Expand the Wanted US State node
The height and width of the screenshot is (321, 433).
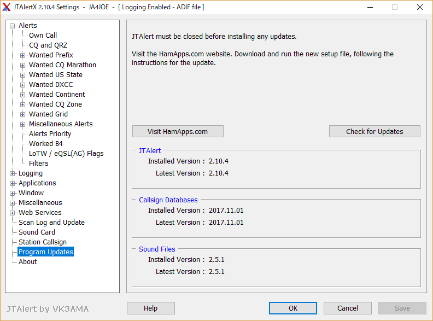tap(22, 75)
